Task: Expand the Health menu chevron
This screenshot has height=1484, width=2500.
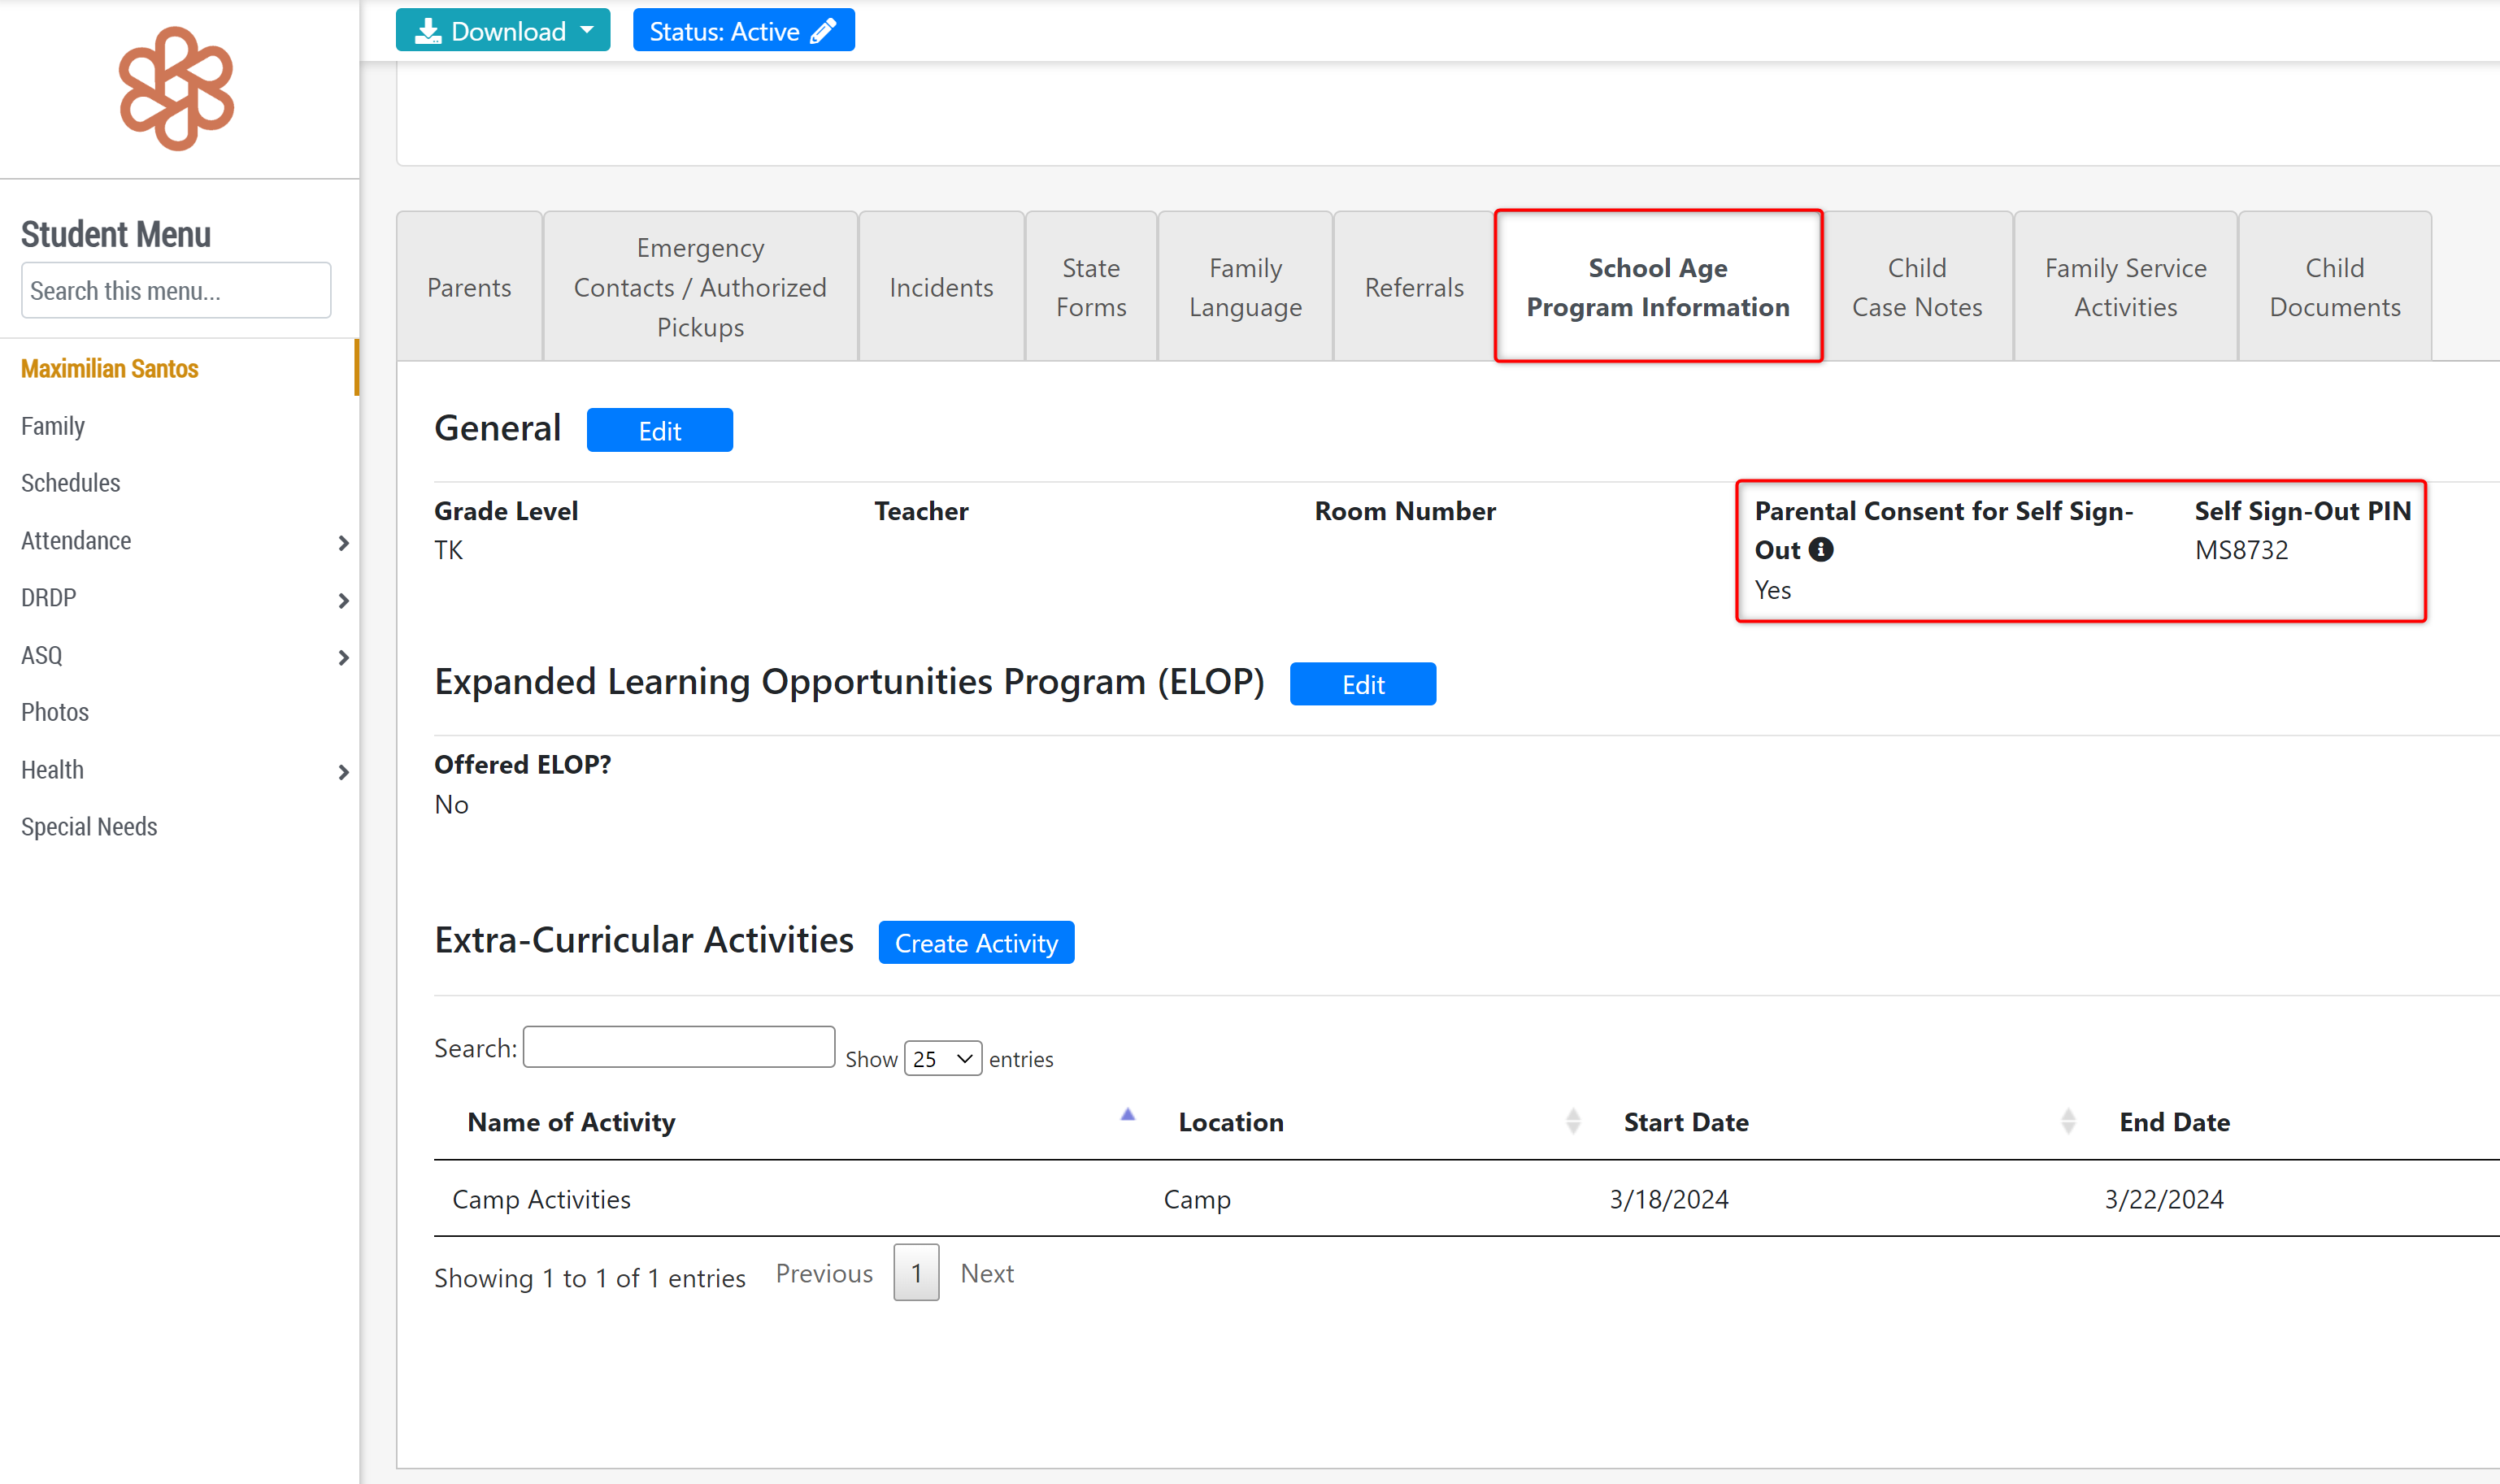Action: (343, 772)
